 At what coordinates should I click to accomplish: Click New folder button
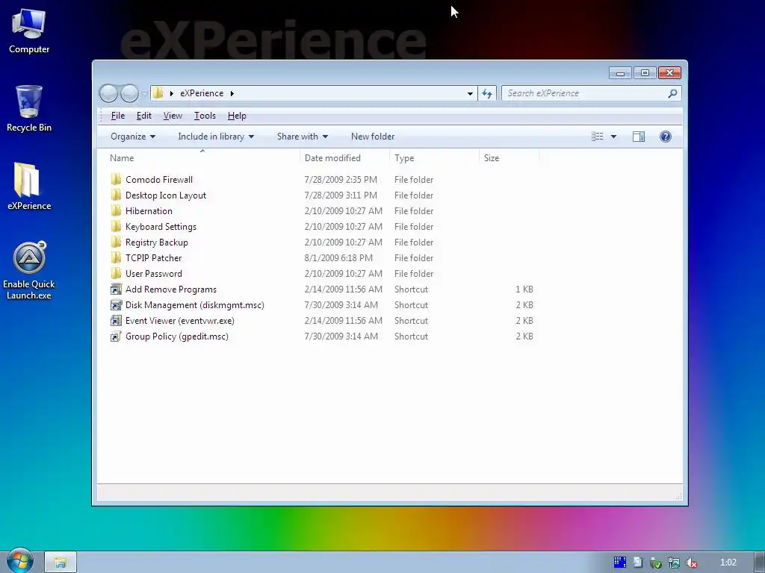[373, 137]
